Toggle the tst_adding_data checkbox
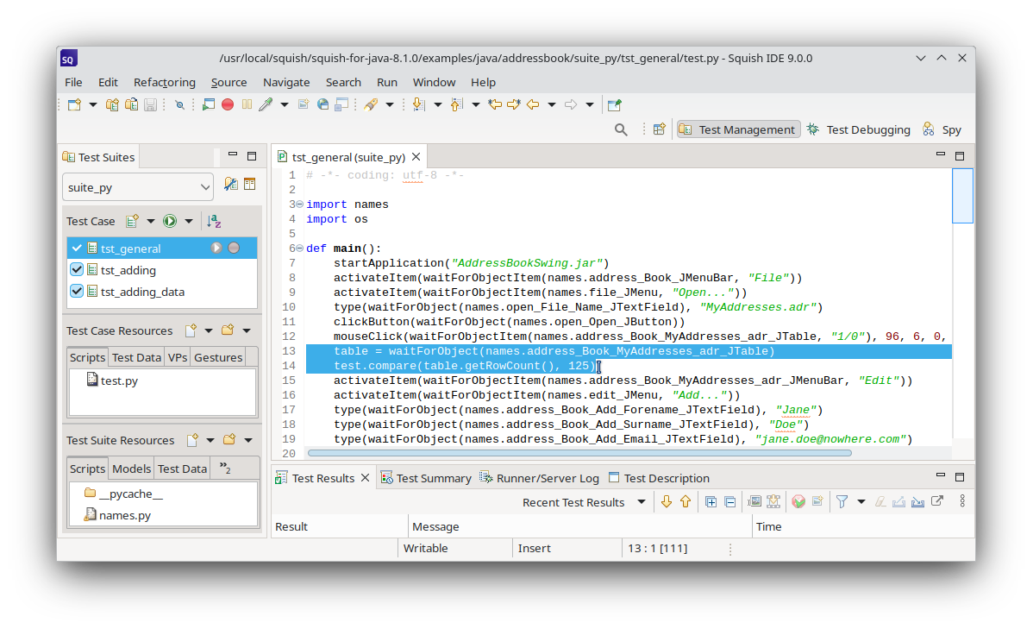1033x629 pixels. [x=77, y=292]
